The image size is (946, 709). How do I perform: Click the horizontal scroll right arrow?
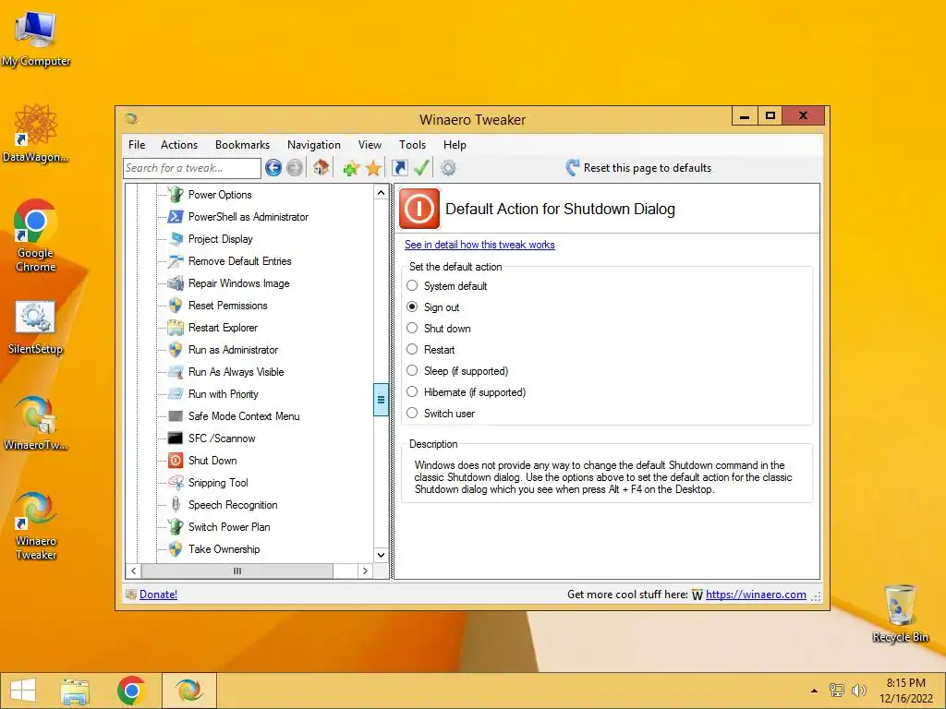[x=364, y=571]
